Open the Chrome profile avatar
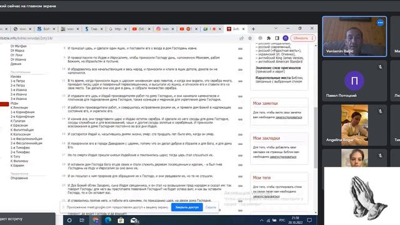Image resolution: width=400 pixels, height=225 pixels. point(286,38)
